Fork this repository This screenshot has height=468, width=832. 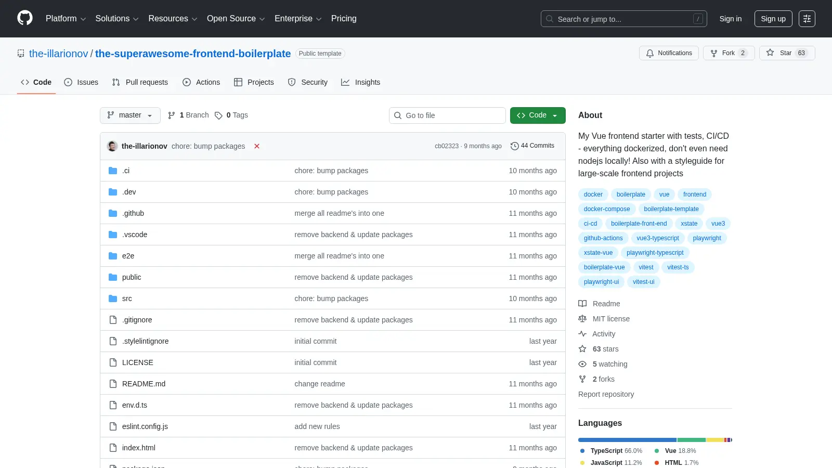pos(729,53)
